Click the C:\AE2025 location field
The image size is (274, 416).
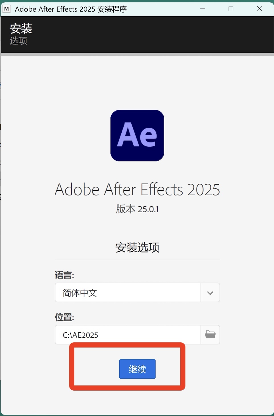pyautogui.click(x=128, y=335)
